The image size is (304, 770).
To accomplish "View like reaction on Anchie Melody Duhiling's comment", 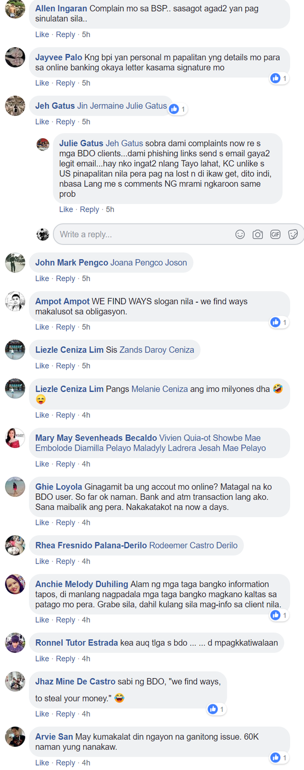I will point(279,615).
